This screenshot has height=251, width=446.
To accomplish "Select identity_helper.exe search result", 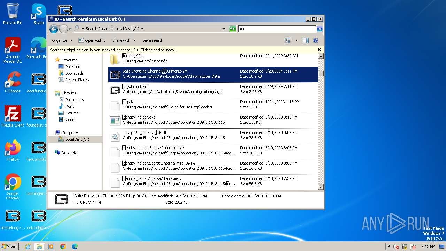I will [213, 121].
